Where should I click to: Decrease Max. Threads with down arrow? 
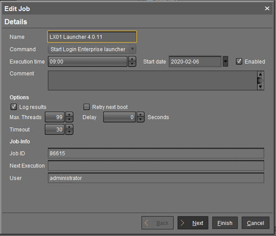[69, 119]
